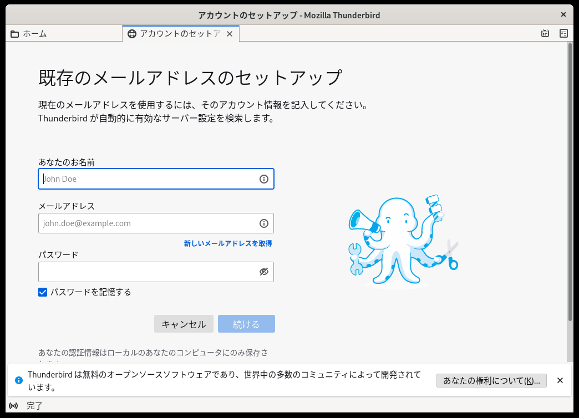Close the Mozilla Thunderbird window

click(x=563, y=15)
